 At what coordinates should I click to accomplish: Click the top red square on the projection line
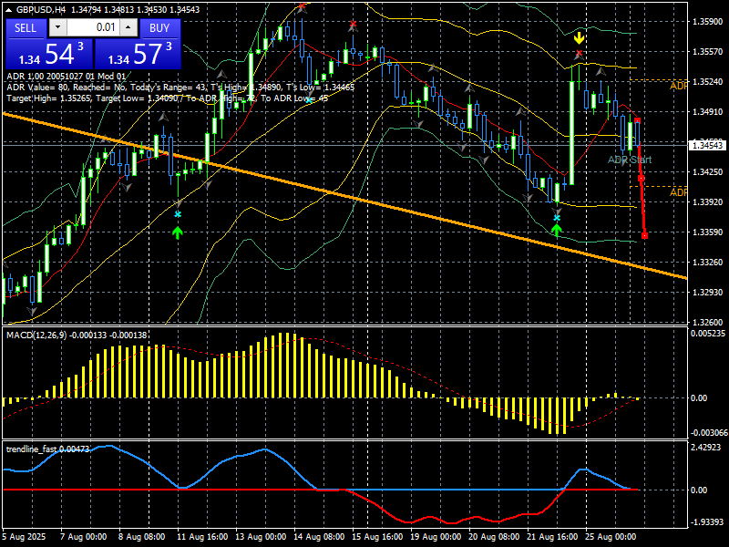[x=637, y=121]
